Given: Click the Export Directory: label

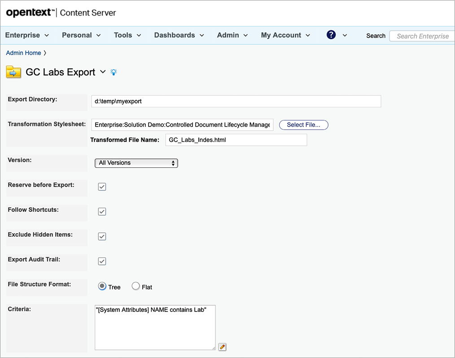Looking at the screenshot, I should coord(32,99).
